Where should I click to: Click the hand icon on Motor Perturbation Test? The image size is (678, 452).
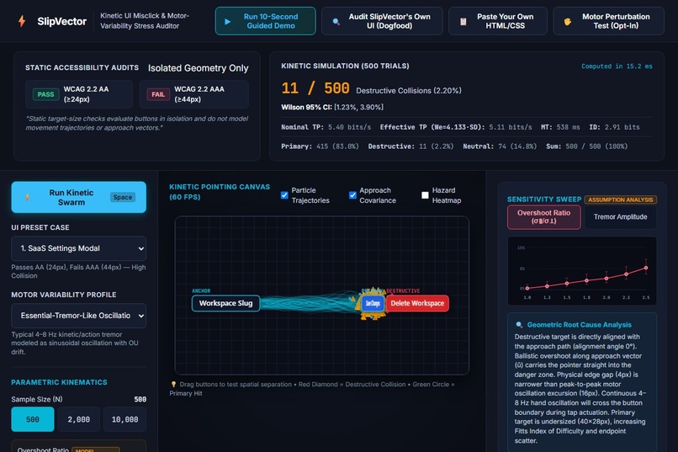click(567, 21)
